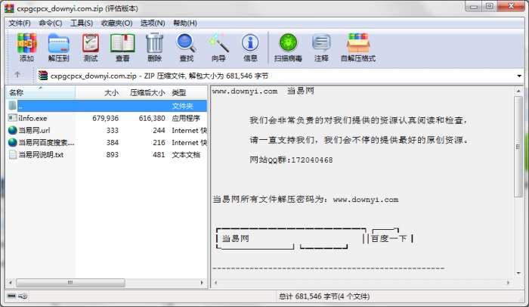Click the packed size 481 cell
The image size is (529, 307).
pyautogui.click(x=159, y=155)
